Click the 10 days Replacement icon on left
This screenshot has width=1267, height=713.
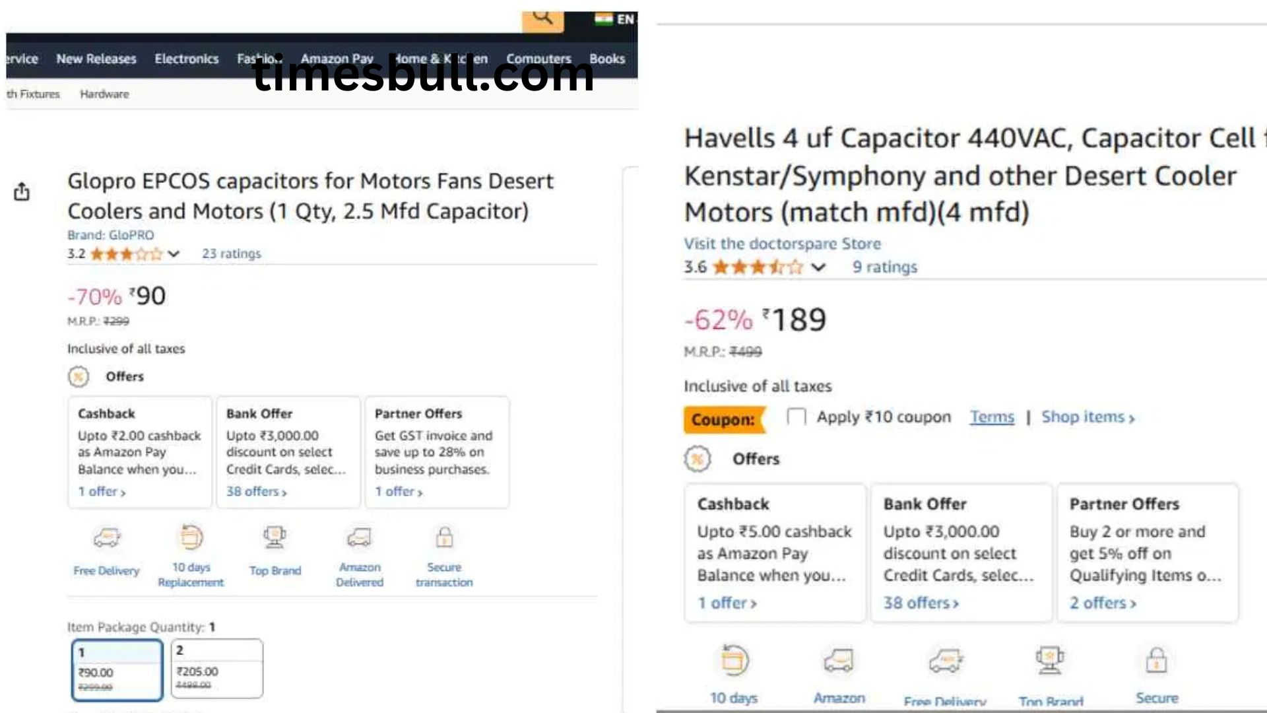click(x=191, y=537)
